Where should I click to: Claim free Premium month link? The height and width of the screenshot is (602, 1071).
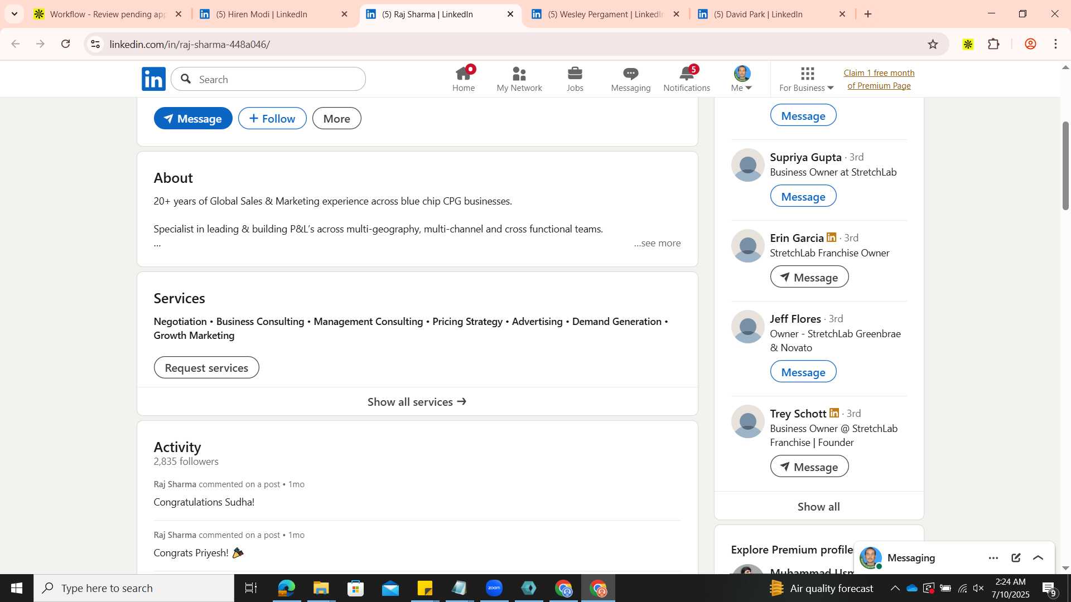pyautogui.click(x=879, y=79)
